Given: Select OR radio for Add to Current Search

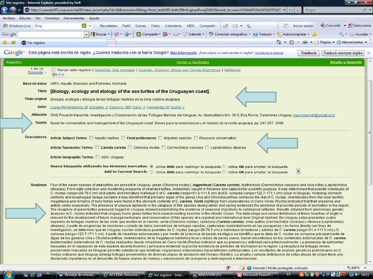Looking at the screenshot, I should coord(224,172).
